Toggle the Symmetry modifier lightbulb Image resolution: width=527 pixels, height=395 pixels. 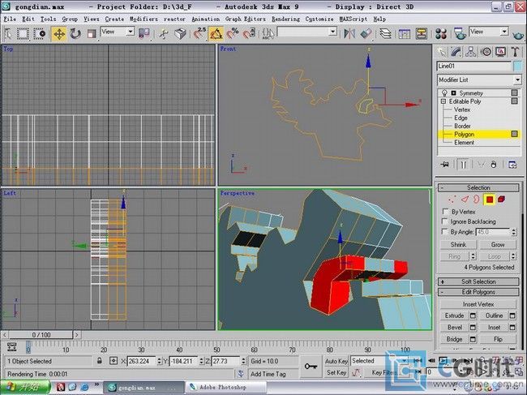click(x=444, y=92)
